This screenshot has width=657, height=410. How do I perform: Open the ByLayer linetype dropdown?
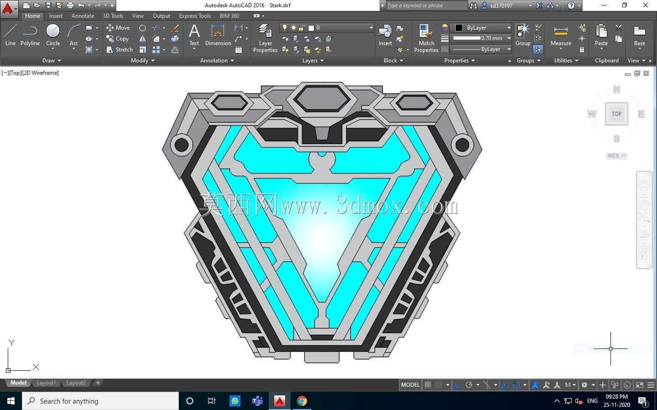pyautogui.click(x=481, y=49)
